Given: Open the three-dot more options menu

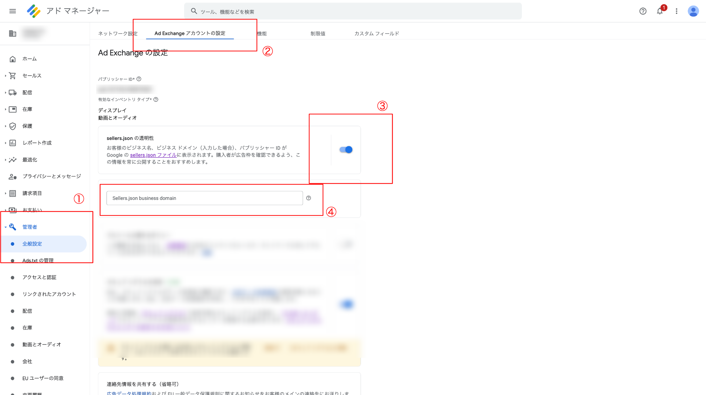Looking at the screenshot, I should (676, 11).
